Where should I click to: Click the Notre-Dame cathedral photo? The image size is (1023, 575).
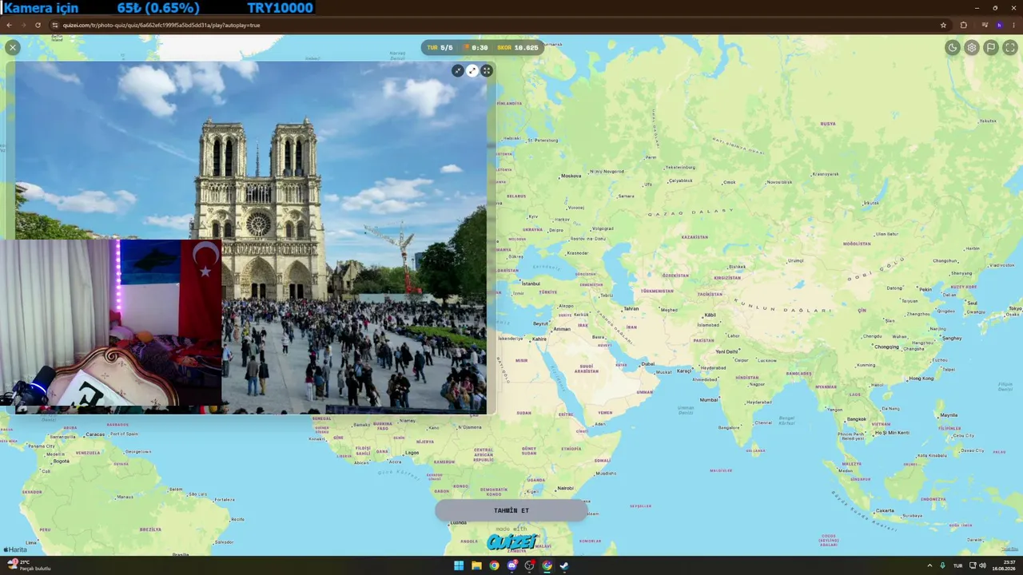(251, 237)
